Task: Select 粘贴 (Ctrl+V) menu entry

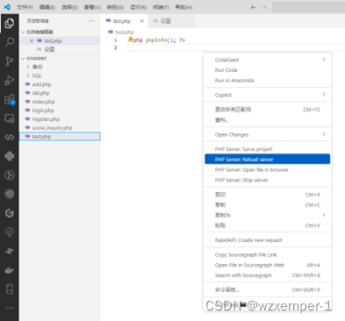Action: [x=268, y=225]
